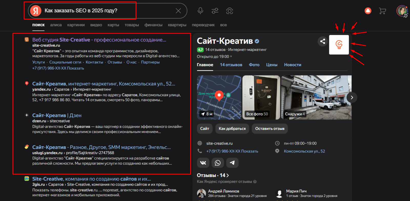Open the Отзывы sitelink
The image size is (410, 201).
coord(115,62)
